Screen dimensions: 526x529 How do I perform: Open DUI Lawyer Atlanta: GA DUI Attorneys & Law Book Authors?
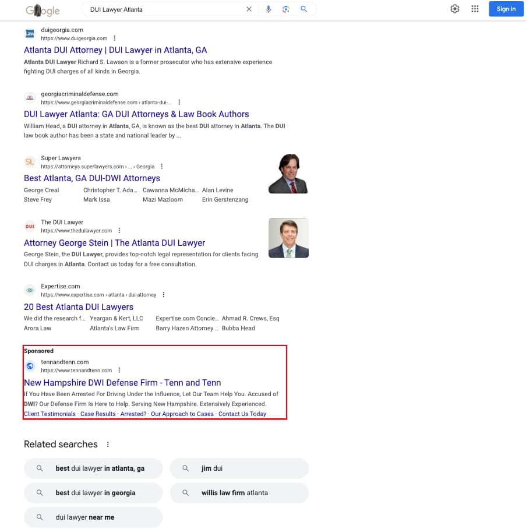click(x=136, y=114)
